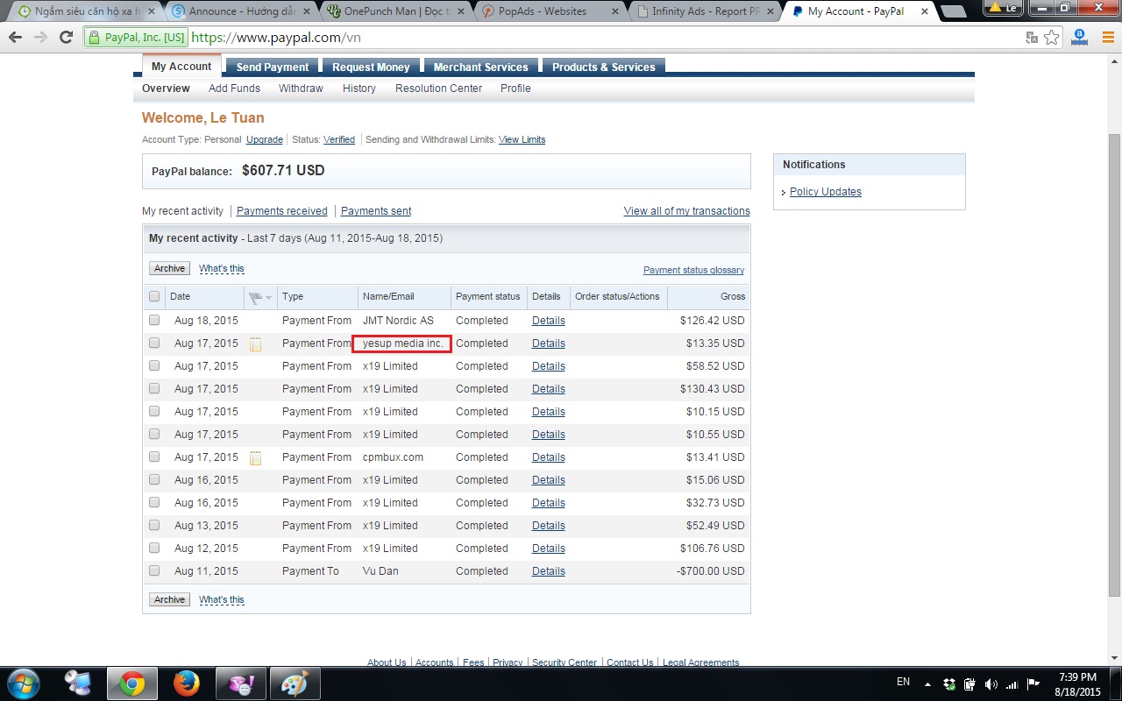Check the JMT Nordic AS row checkbox
1122x701 pixels.
tap(154, 321)
